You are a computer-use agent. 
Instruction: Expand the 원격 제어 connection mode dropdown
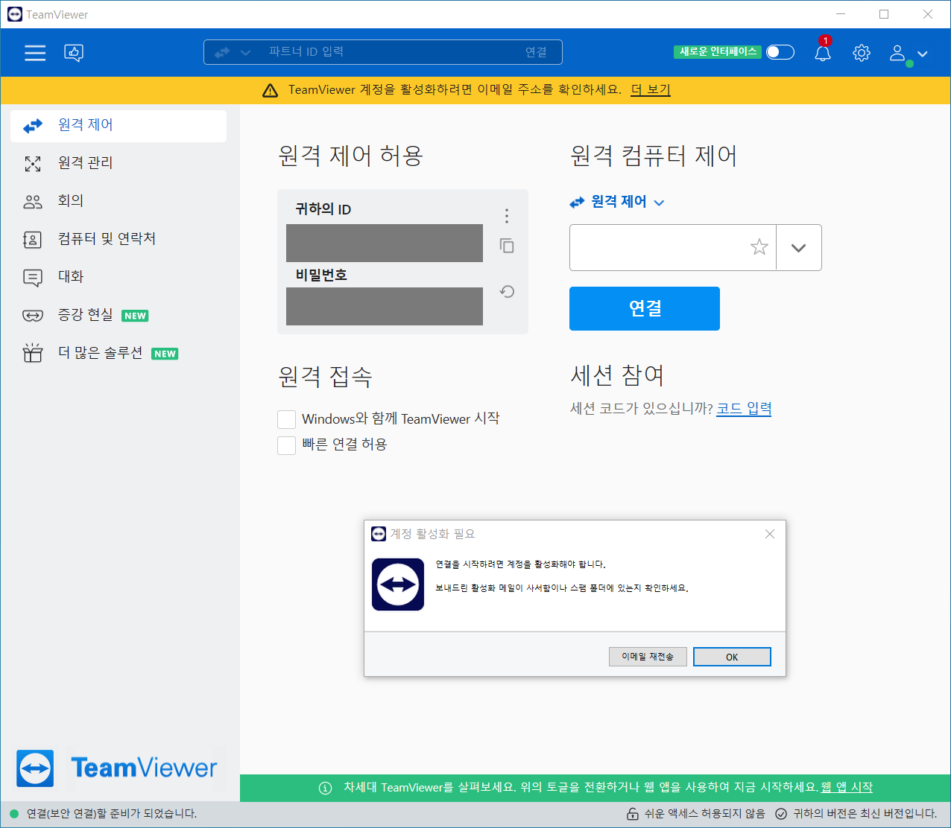pos(659,202)
